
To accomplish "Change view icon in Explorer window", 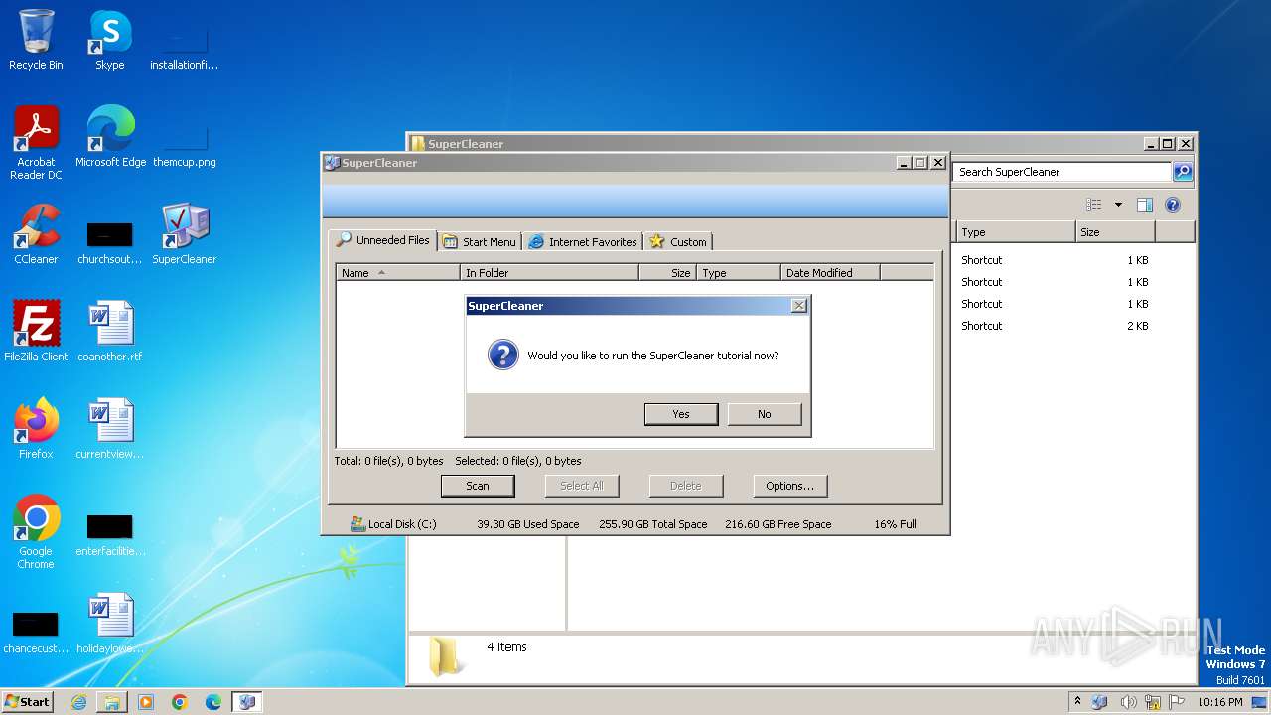I will tap(1093, 205).
